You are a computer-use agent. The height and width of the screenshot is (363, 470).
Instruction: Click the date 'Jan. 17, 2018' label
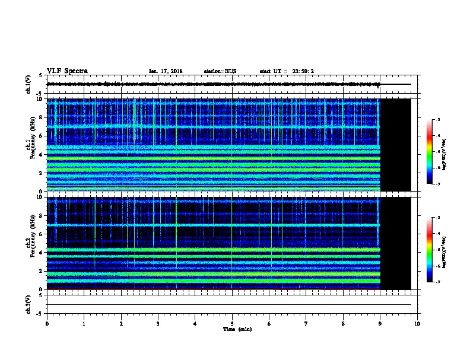click(166, 71)
